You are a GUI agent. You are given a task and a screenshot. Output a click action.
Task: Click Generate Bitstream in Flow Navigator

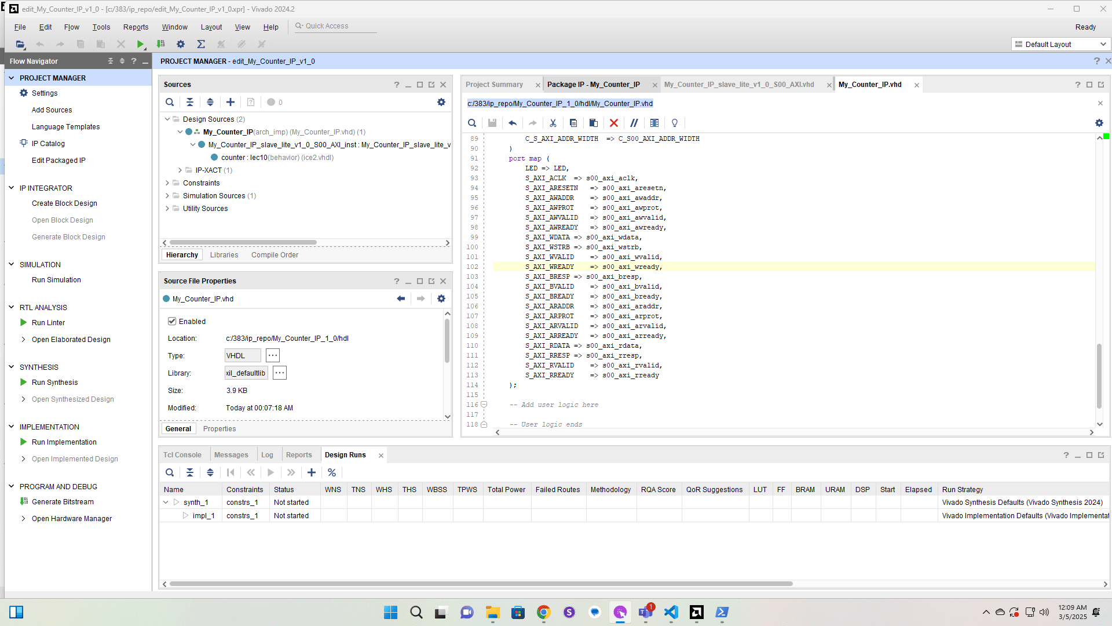pyautogui.click(x=63, y=502)
